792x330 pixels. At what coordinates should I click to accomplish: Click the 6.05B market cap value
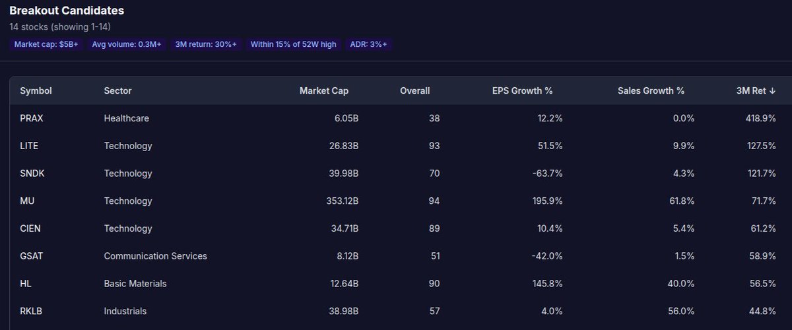(x=345, y=118)
